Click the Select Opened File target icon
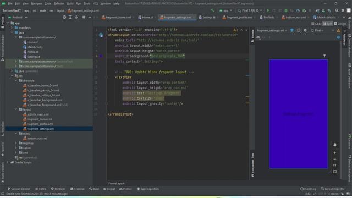 [x=64, y=17]
